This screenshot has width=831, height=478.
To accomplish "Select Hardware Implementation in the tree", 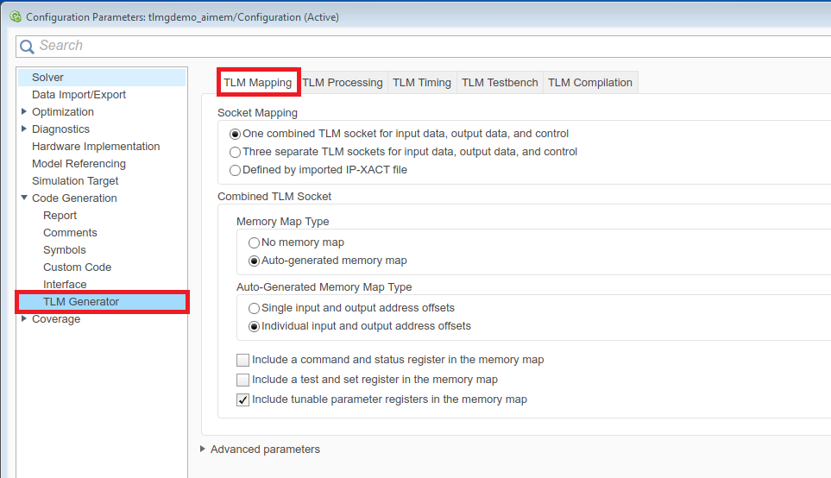I will coord(96,146).
